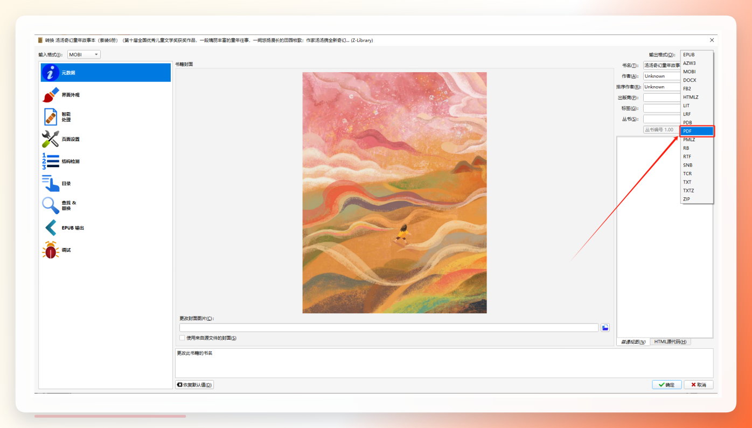Open 结构检测 numbered list icon
The height and width of the screenshot is (428, 752).
(x=51, y=161)
